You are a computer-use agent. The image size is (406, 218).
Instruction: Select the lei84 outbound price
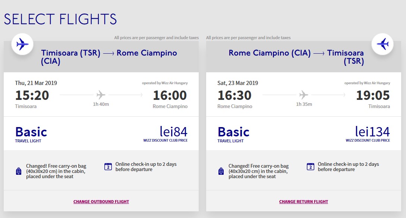tap(173, 132)
